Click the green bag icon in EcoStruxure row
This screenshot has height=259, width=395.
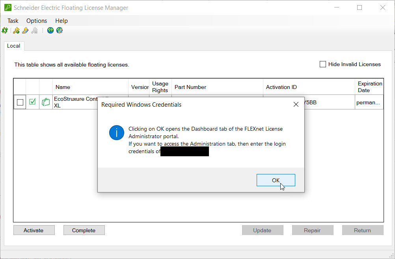coord(46,102)
